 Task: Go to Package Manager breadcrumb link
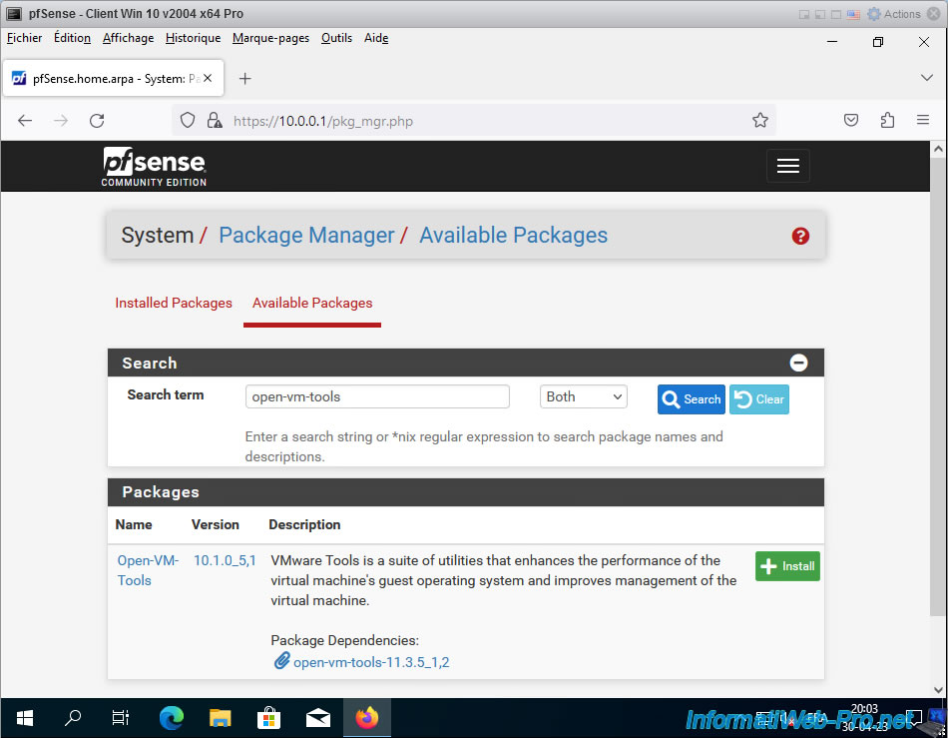point(306,236)
